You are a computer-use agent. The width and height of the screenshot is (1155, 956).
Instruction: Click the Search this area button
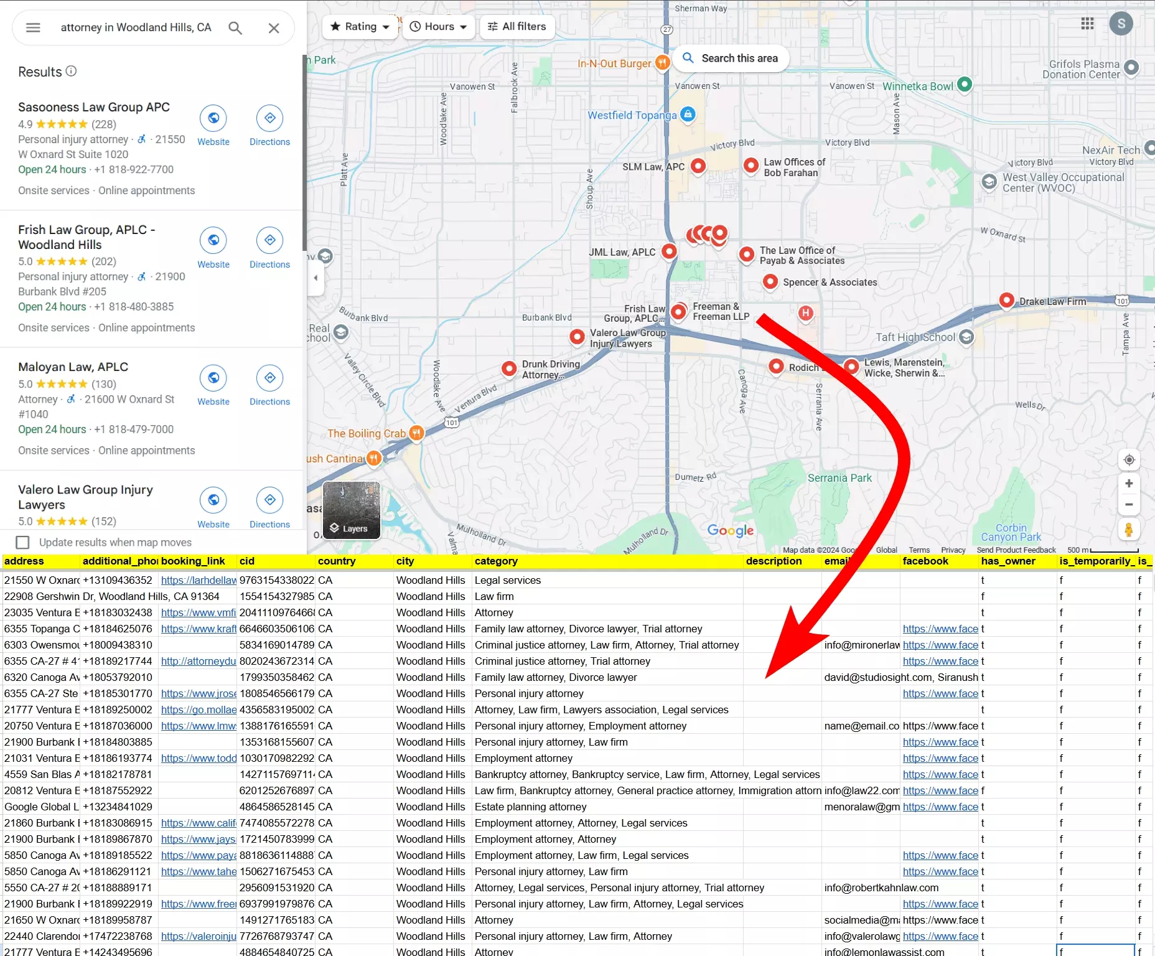731,58
